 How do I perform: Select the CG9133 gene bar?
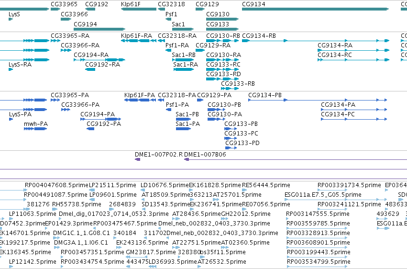(x=222, y=29)
